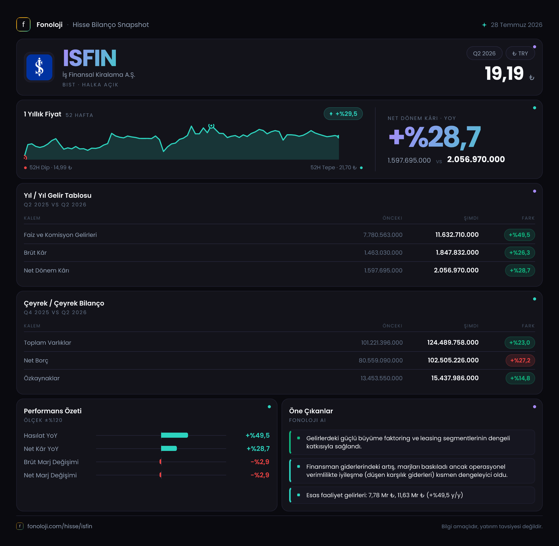Screen dimensions: 559x546
Task: Open the fonoloji.com/hisse/isfin link
Action: (60, 526)
